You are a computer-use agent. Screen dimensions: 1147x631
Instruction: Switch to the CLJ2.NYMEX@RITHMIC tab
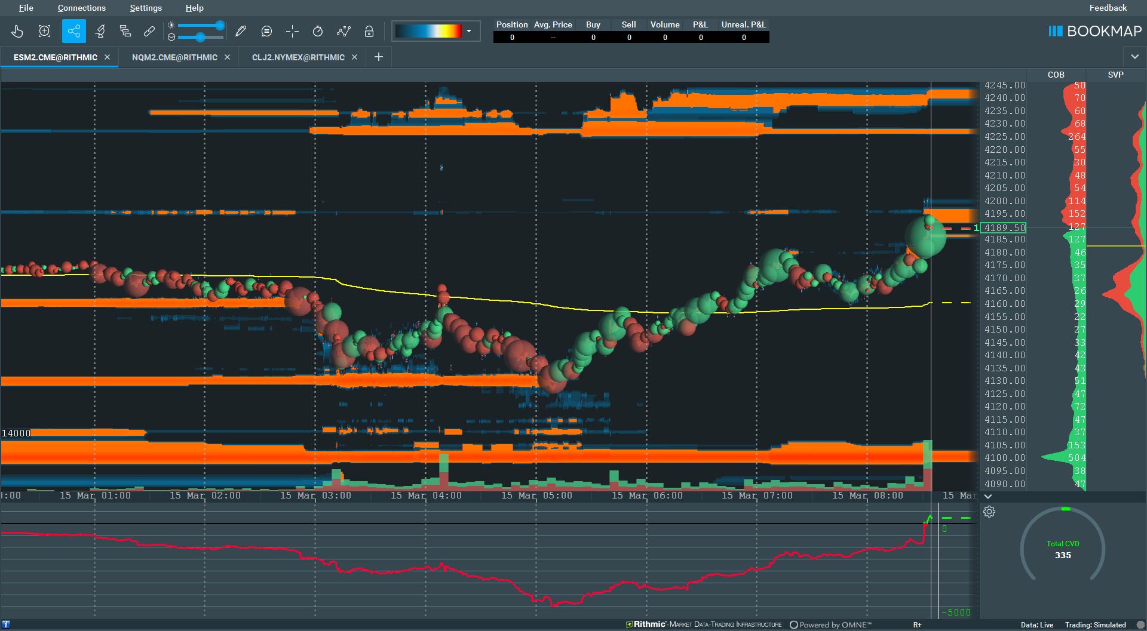(298, 57)
